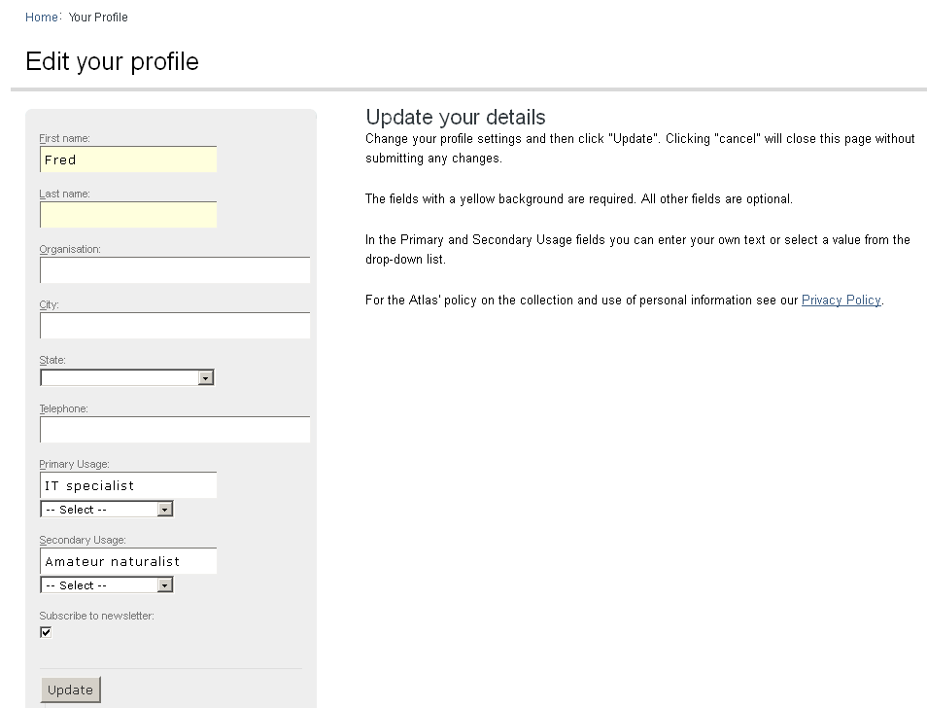
Task: Click the 'Subscribe to newsletter:' label text
Action: point(96,616)
